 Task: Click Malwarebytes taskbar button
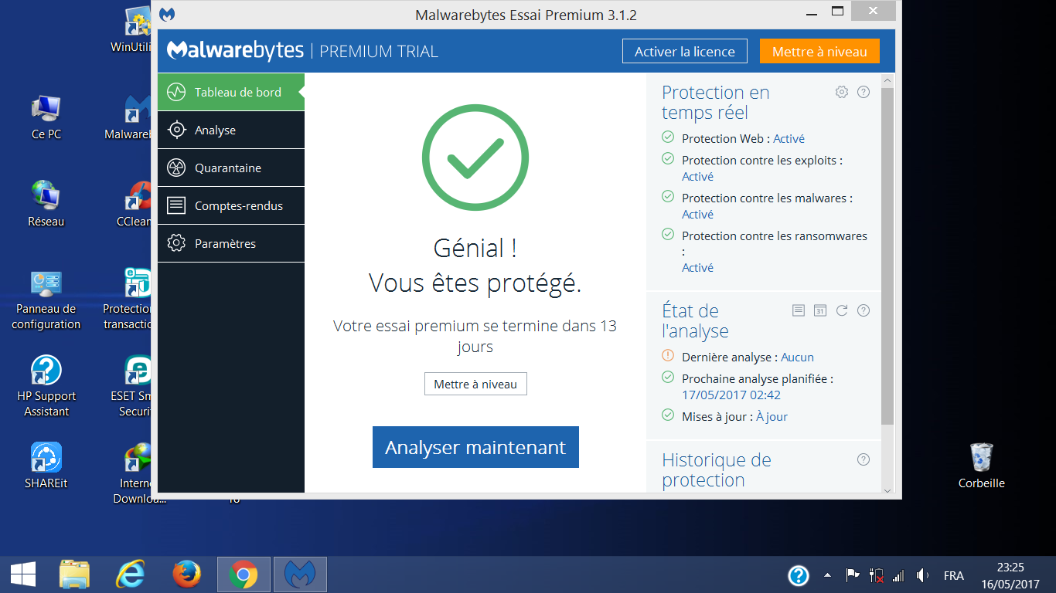(300, 574)
